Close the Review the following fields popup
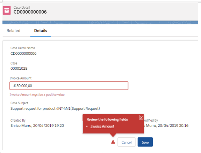Viewport: 201px width, 153px height. click(141, 117)
